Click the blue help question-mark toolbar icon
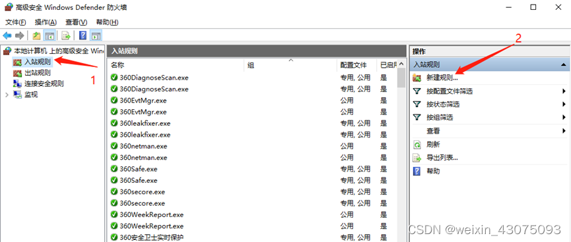571x242 pixels. point(83,36)
